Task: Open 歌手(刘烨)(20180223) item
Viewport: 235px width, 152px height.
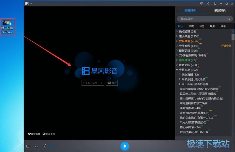Action: click(x=194, y=132)
